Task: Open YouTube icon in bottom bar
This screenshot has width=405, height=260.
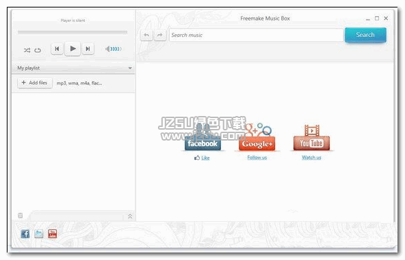Action: coord(53,234)
